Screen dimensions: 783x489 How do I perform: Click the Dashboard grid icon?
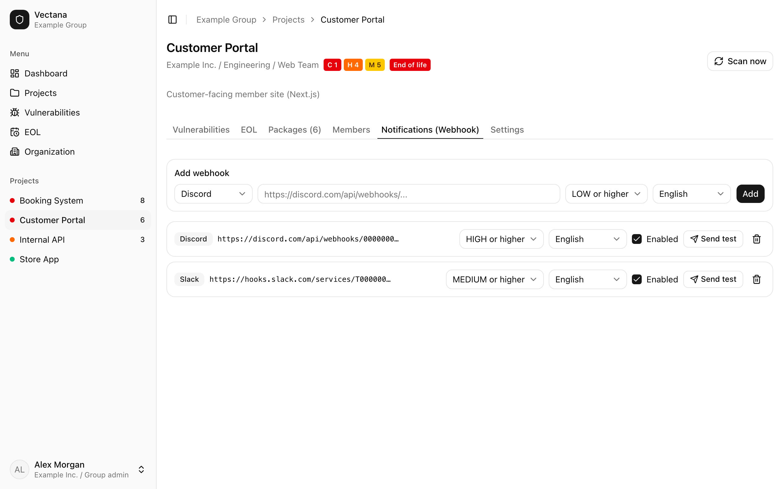15,73
